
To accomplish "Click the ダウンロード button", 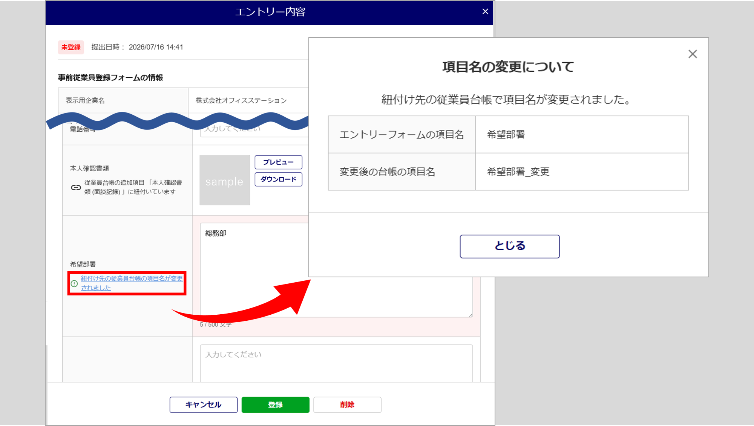I will point(278,179).
